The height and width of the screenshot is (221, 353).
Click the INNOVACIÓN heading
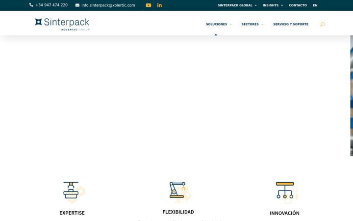[x=284, y=213]
